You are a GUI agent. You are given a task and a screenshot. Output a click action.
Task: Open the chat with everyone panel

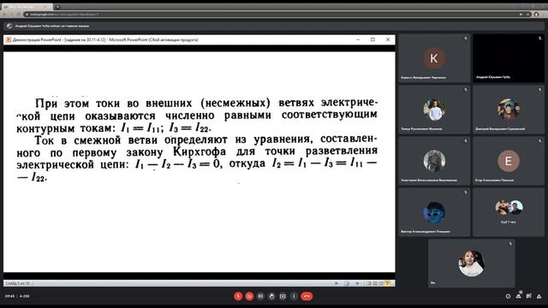pyautogui.click(x=529, y=296)
